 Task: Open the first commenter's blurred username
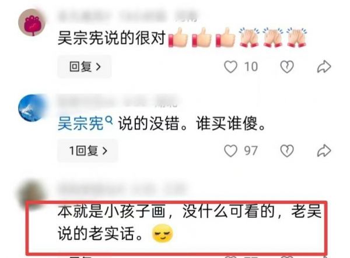pos(127,16)
